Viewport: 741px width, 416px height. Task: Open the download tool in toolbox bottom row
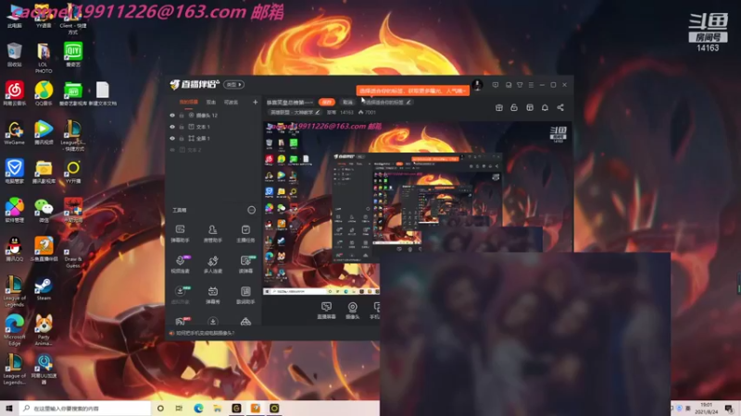tap(213, 322)
